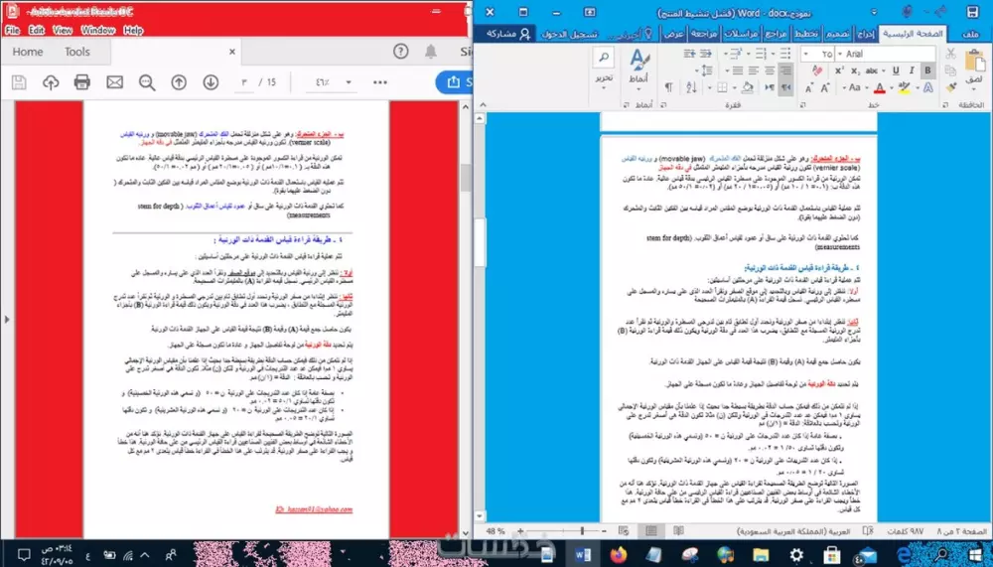Click the Clear All Formatting eraser icon
The height and width of the screenshot is (567, 993).
click(817, 71)
